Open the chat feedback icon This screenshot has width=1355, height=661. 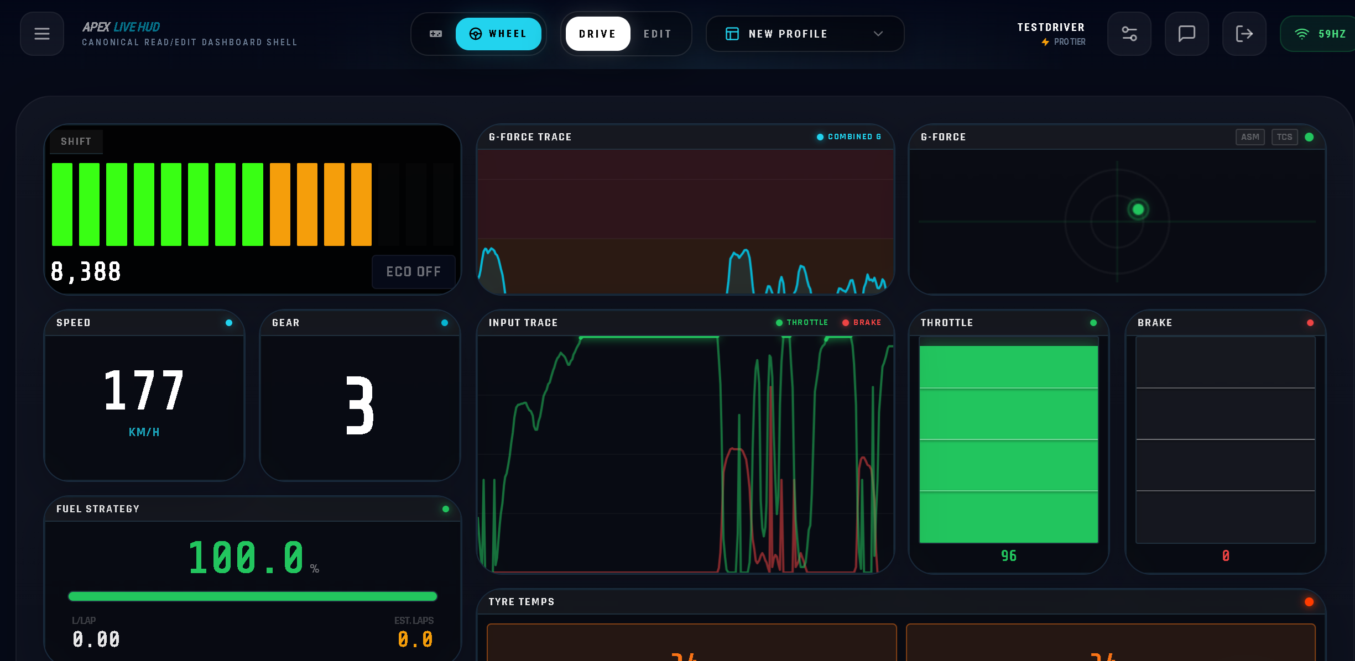[x=1187, y=34]
